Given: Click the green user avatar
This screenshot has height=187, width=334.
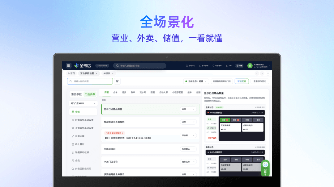Looking at the screenshot, I should point(250,66).
